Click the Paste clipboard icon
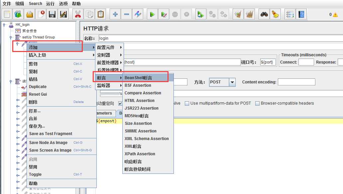The width and height of the screenshot is (343, 194). click(x=101, y=14)
